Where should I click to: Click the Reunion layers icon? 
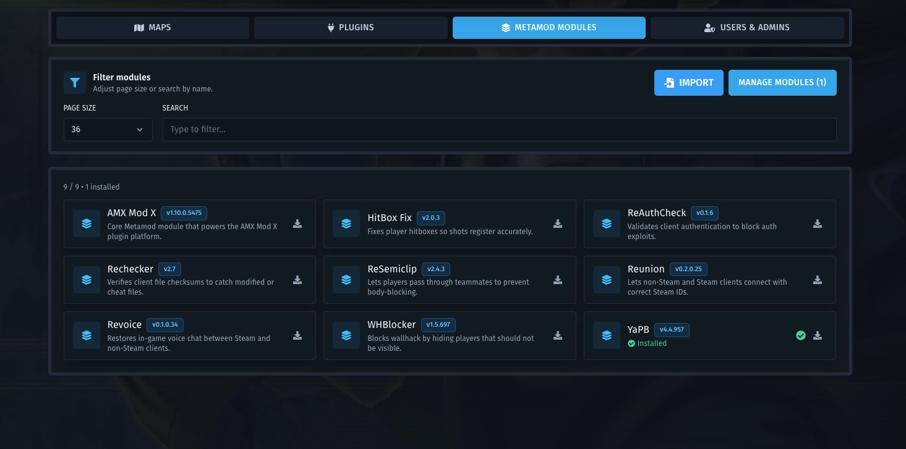[607, 280]
